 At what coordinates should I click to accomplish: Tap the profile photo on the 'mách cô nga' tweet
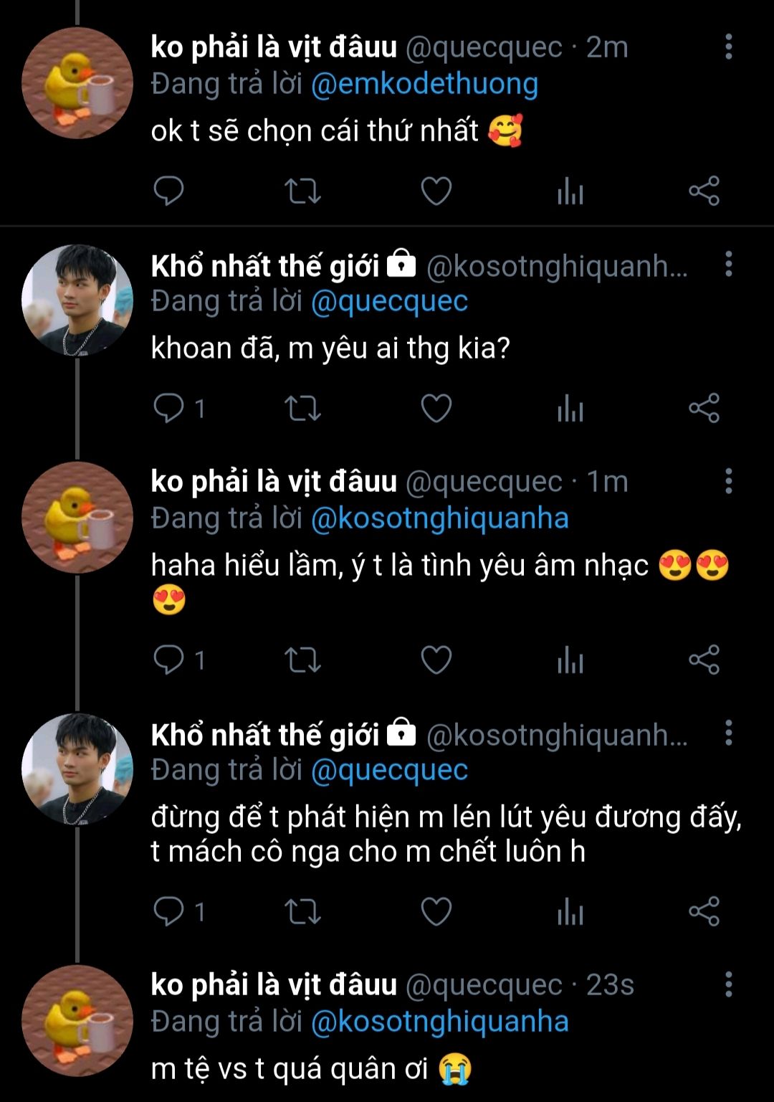tap(77, 769)
